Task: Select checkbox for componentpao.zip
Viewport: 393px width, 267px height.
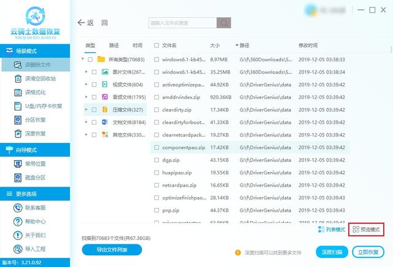Action: tap(157, 147)
